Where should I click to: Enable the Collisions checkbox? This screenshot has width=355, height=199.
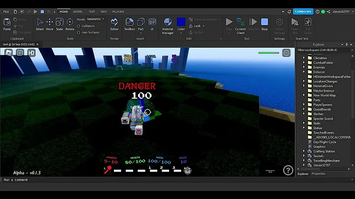click(78, 26)
